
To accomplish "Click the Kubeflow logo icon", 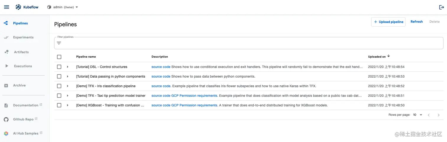I will click(x=18, y=7).
